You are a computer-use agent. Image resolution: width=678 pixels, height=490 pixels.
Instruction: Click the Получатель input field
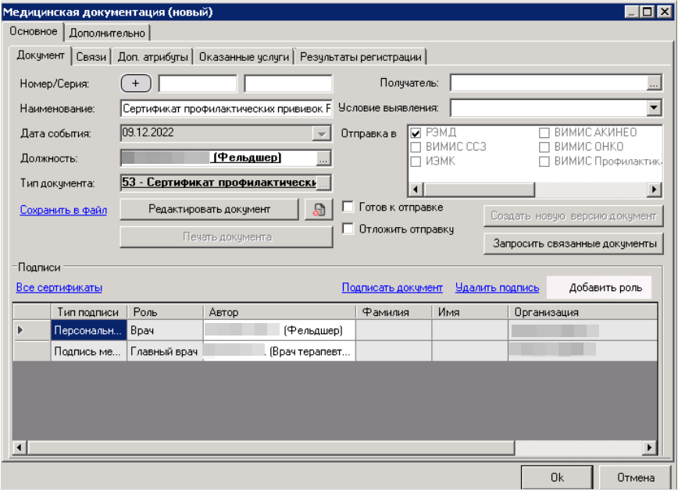point(548,83)
